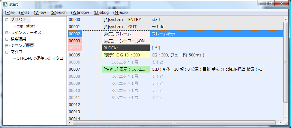Click the horizontal scrollbar right arrow

click(280, 123)
